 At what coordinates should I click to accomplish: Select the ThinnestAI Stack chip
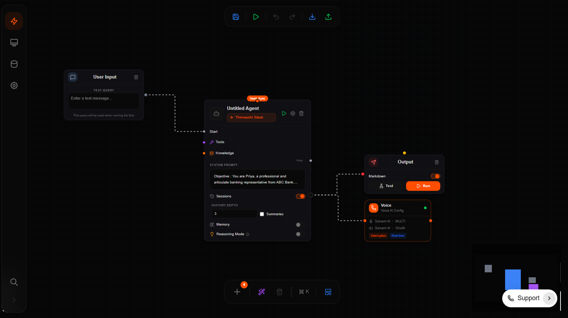coord(251,117)
